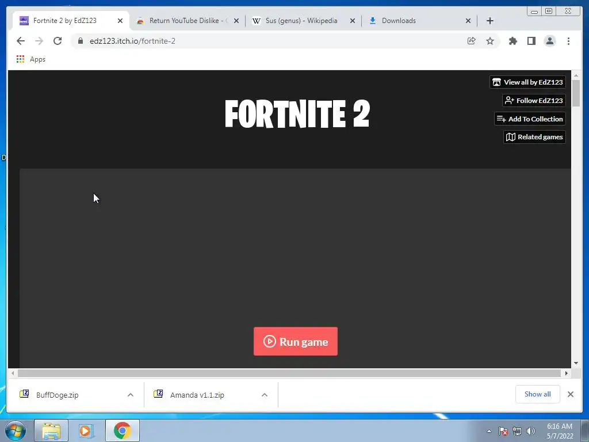The height and width of the screenshot is (442, 589).
Task: Open the Chrome profile avatar
Action: [549, 41]
